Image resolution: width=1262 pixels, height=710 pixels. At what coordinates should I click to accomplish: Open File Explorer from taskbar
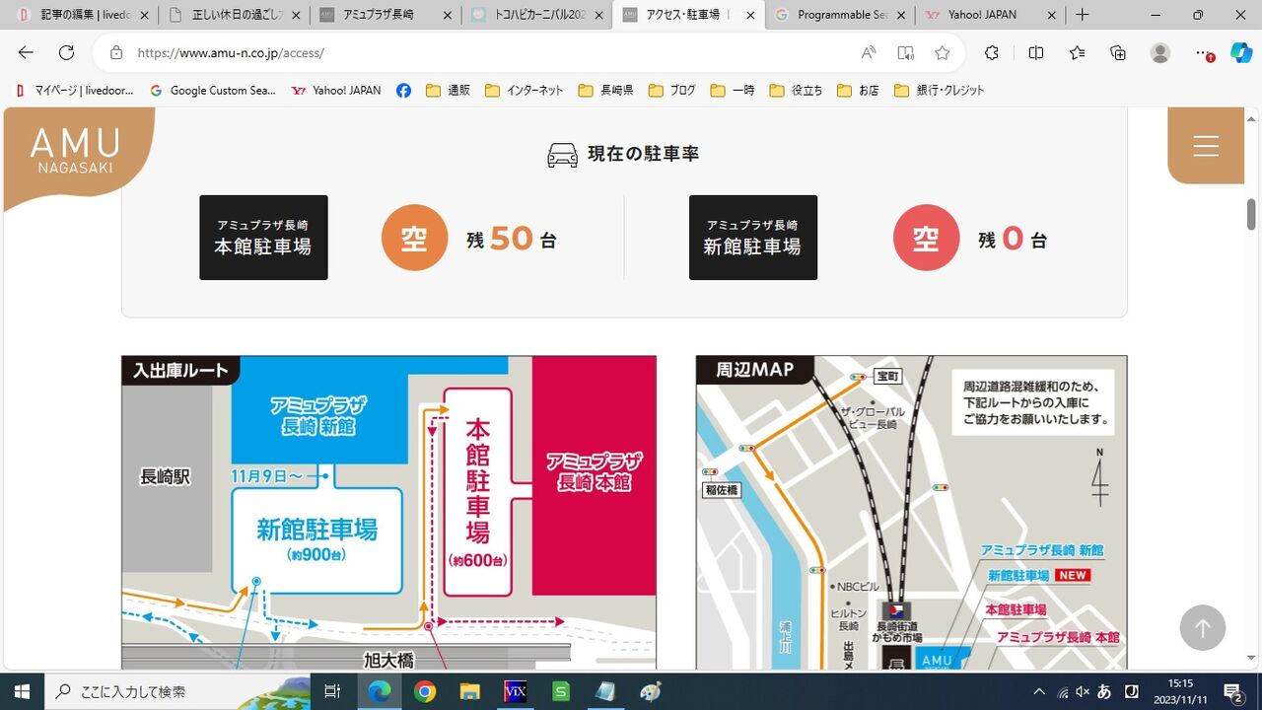[x=469, y=691]
